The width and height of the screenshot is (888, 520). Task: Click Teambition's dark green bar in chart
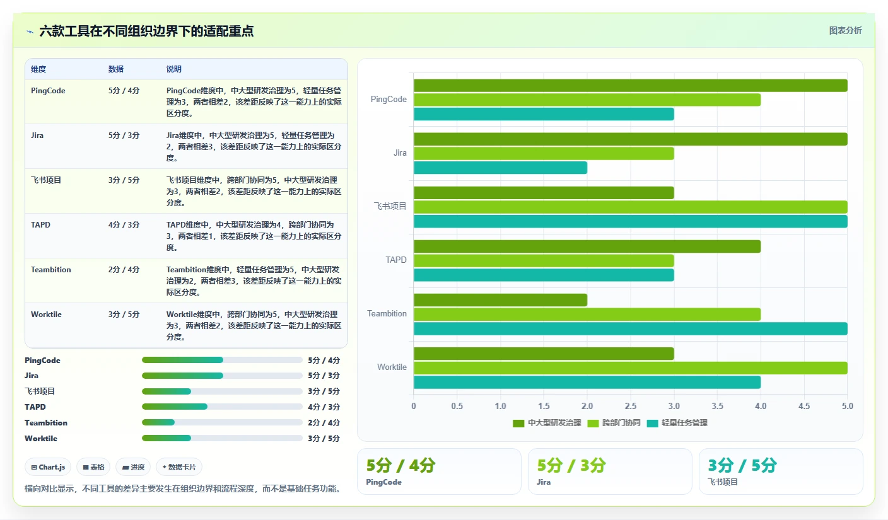500,300
